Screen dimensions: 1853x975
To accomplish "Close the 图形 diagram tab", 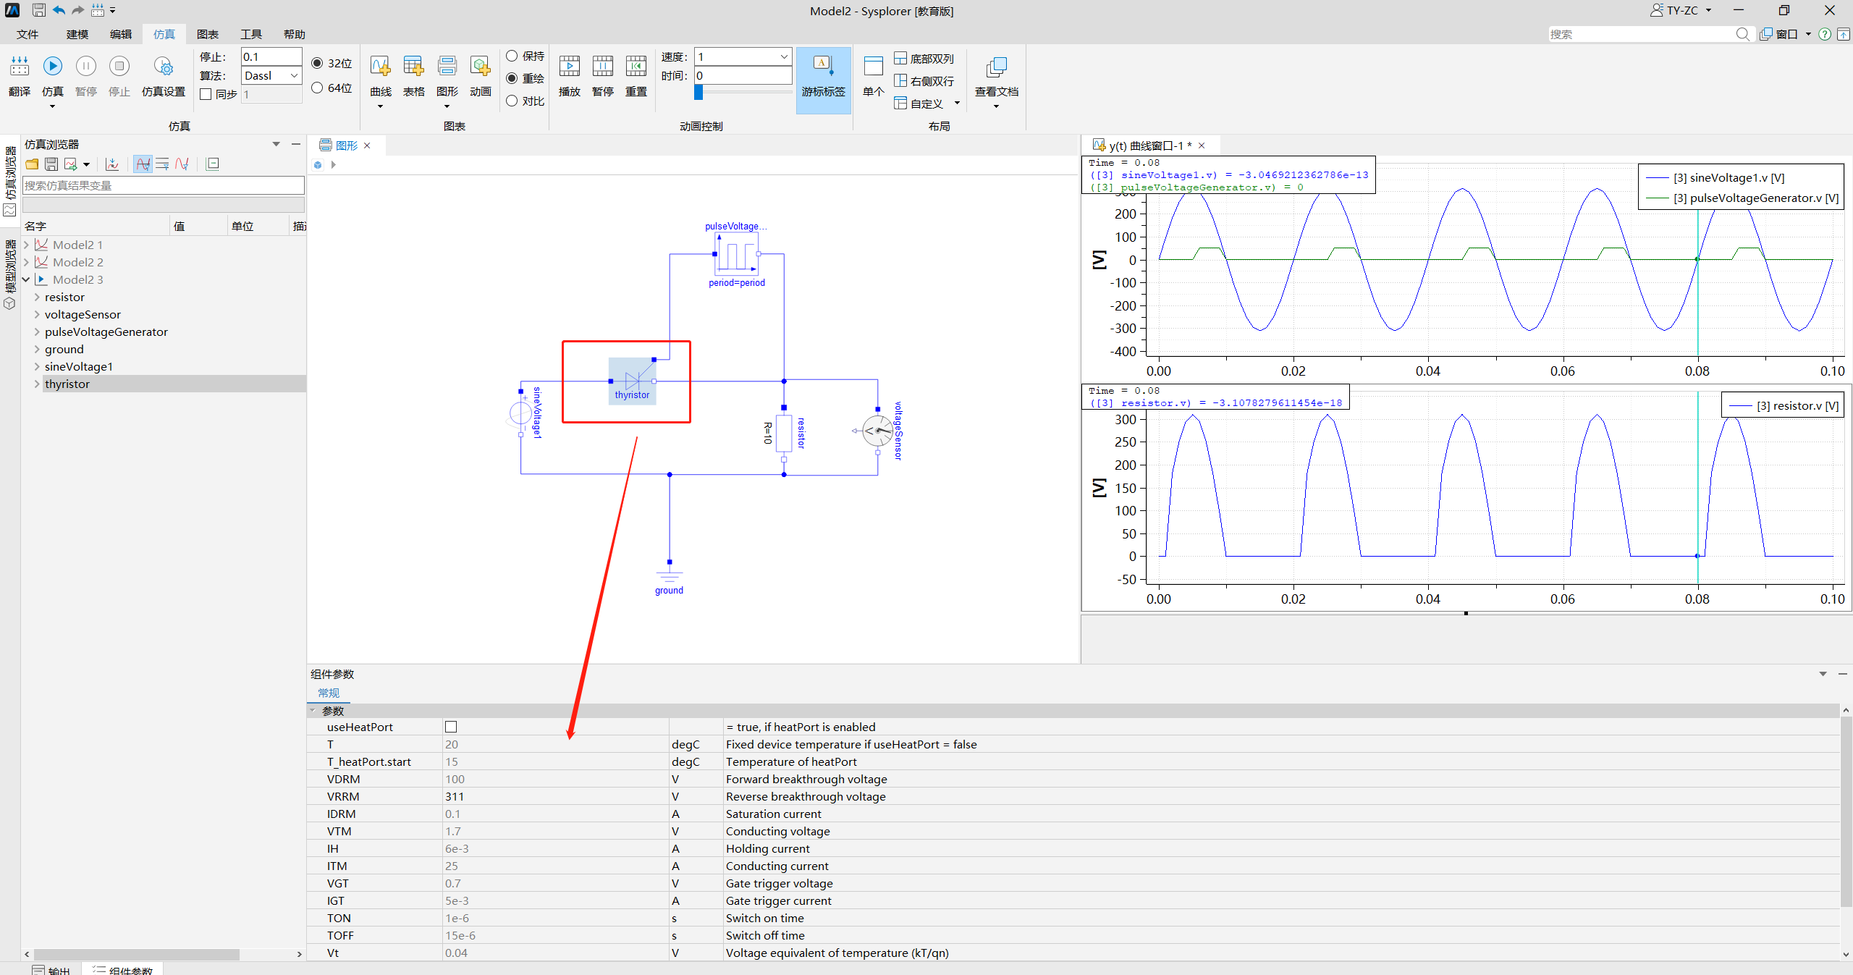I will 367,145.
